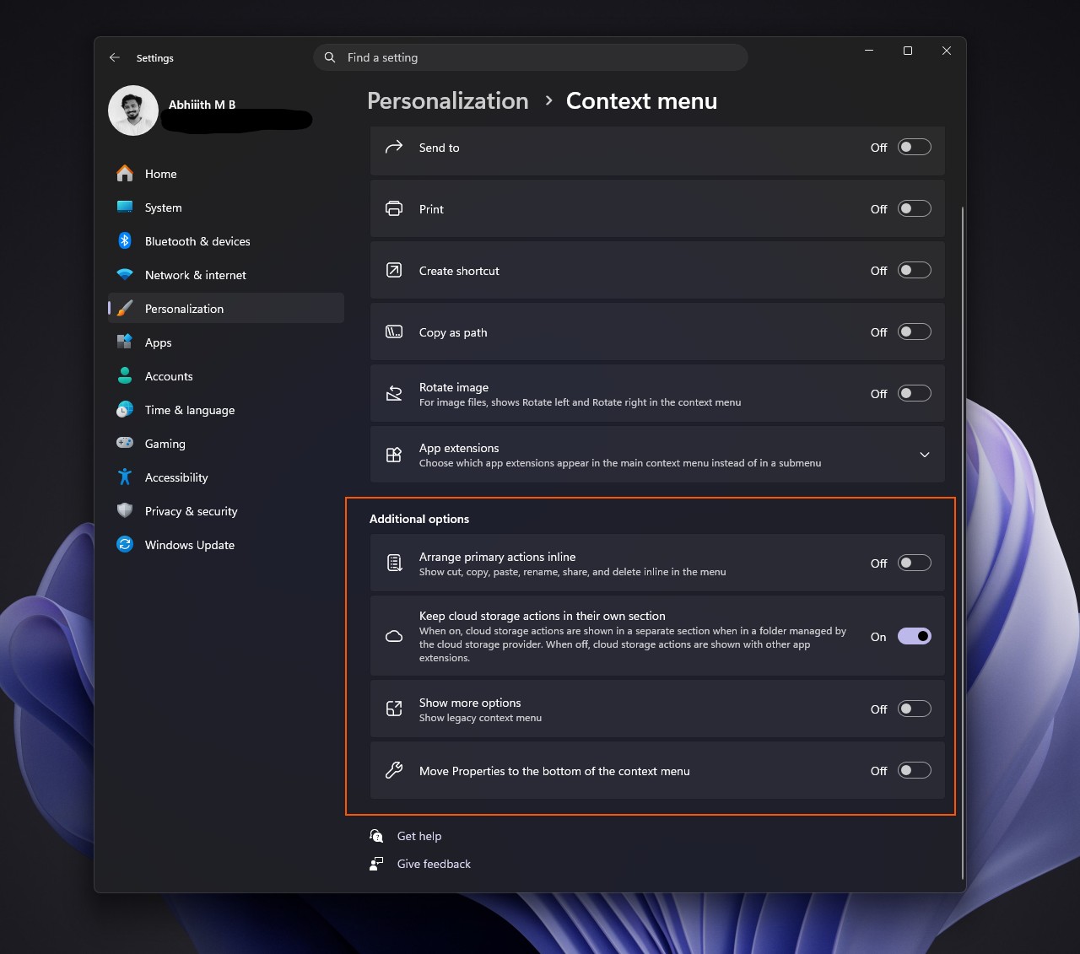The image size is (1080, 954).
Task: Click Personalization in the breadcrumb
Action: (x=448, y=101)
